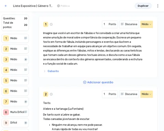Jump to question 5 Médio in sidebar
Viewport: 164px width, 131px height.
tap(15, 81)
